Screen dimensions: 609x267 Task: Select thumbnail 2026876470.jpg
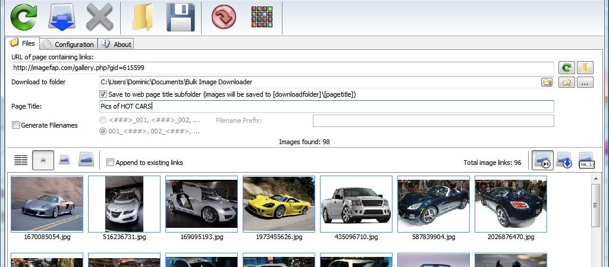pyautogui.click(x=511, y=204)
